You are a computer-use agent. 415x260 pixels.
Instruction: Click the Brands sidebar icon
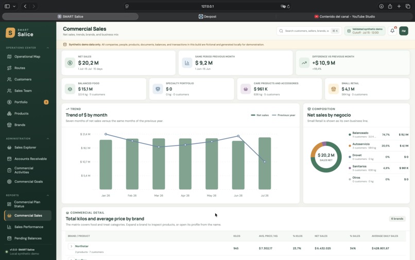pyautogui.click(x=9, y=125)
